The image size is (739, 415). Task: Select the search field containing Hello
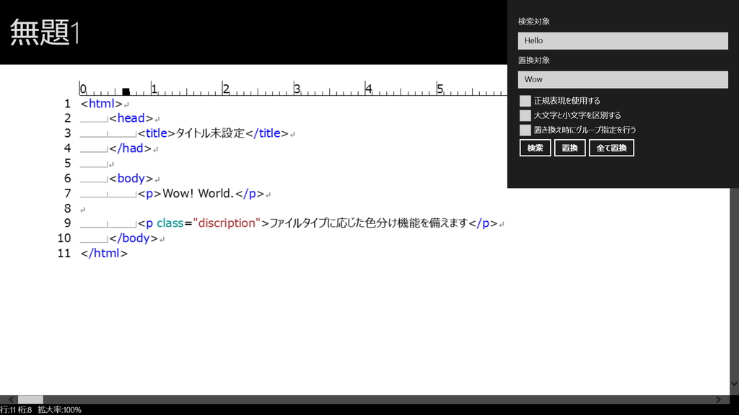point(623,40)
